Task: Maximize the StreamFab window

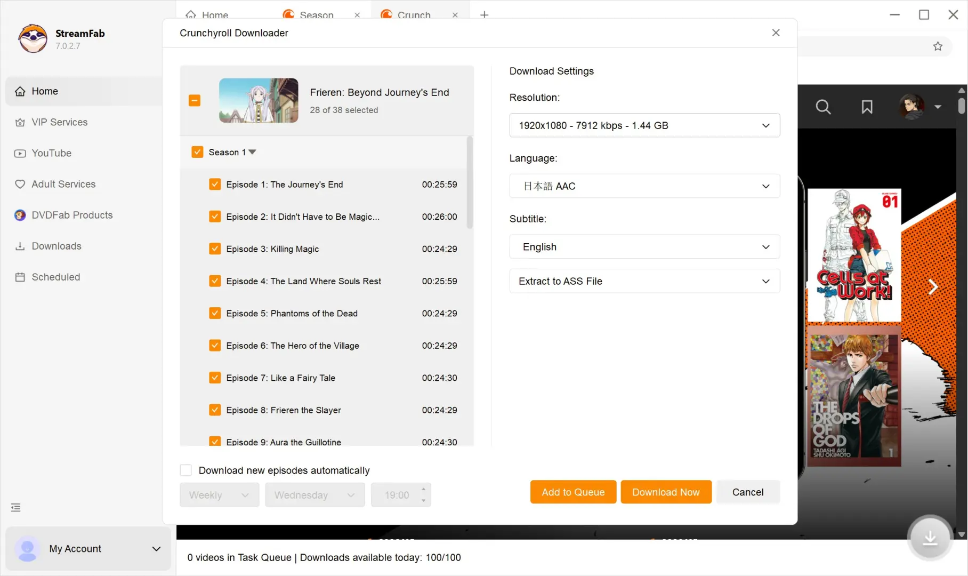Action: 924,14
